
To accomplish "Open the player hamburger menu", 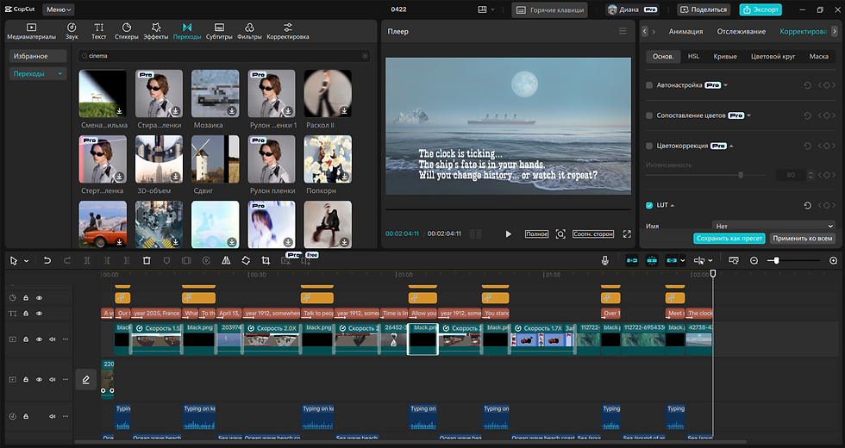I will point(623,31).
